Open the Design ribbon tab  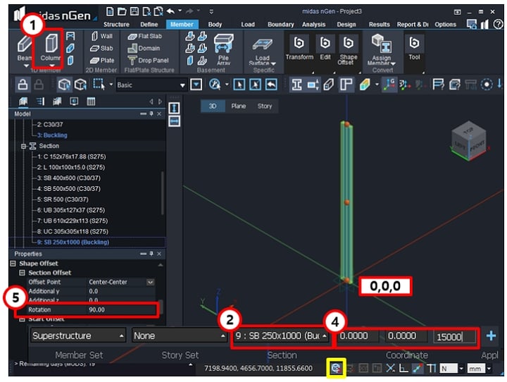click(x=346, y=25)
